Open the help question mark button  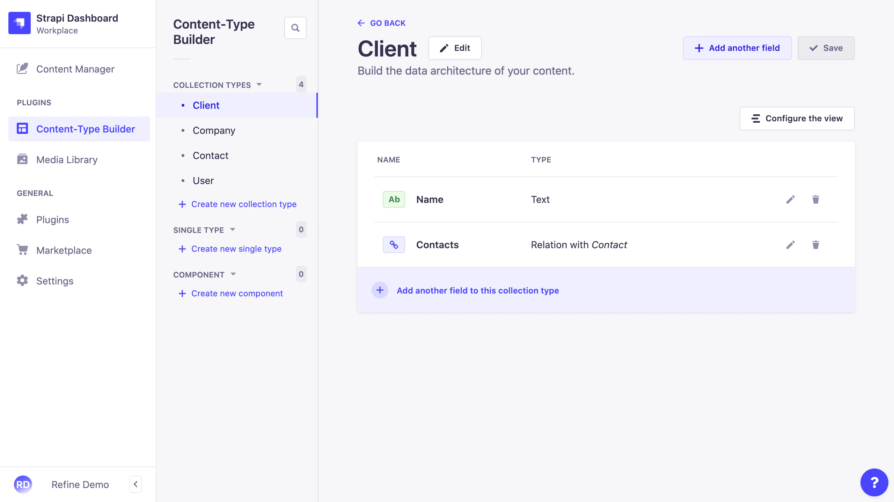[x=874, y=482]
